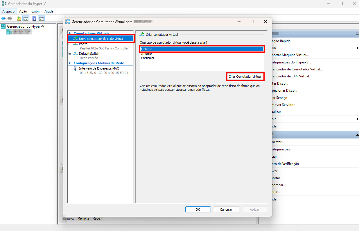Click the forward arrow toolbar icon
Image resolution: width=359 pixels, height=231 pixels.
click(x=10, y=19)
